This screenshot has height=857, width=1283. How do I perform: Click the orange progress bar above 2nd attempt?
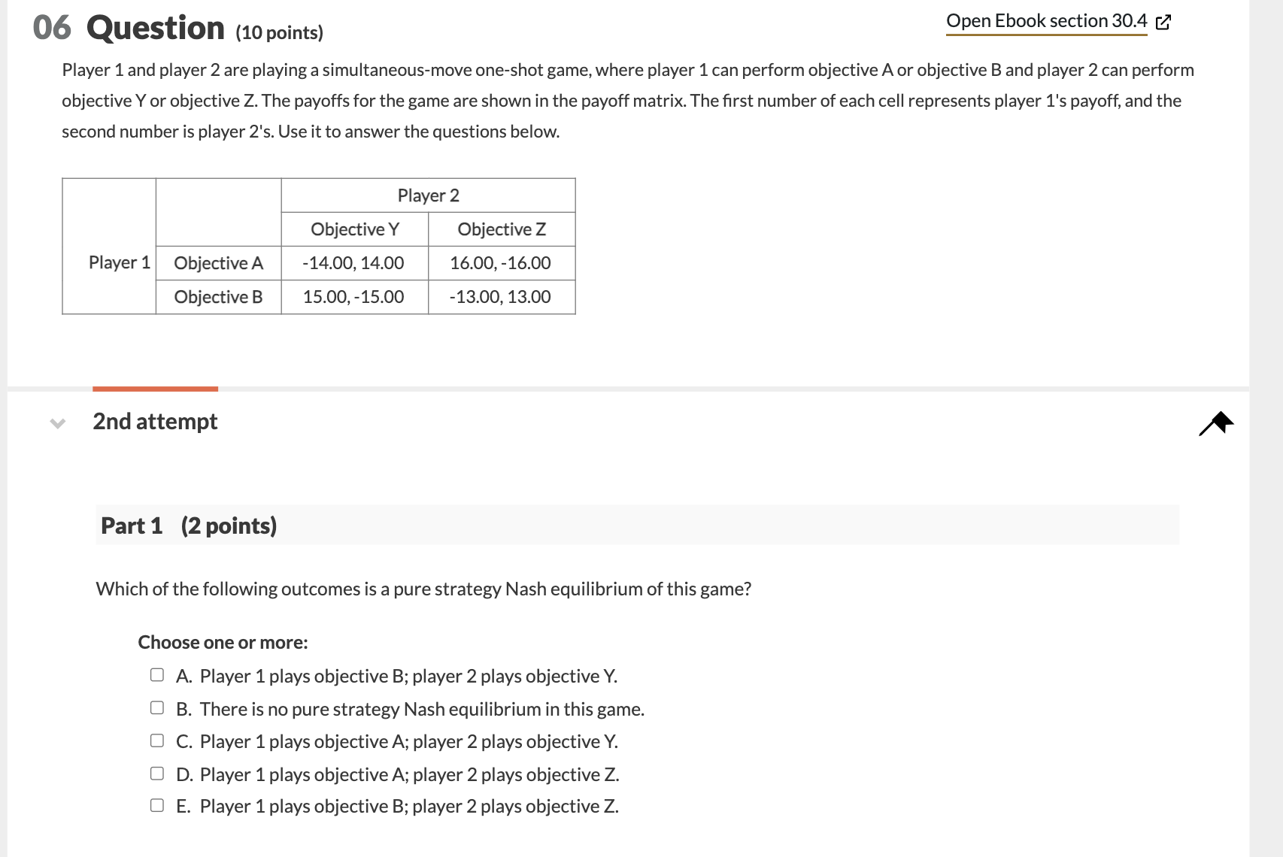(x=154, y=387)
